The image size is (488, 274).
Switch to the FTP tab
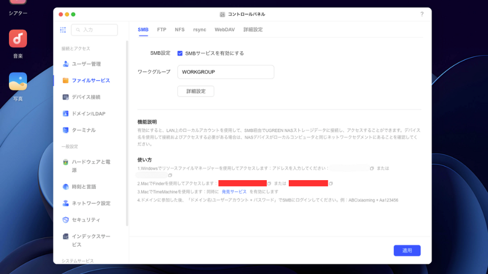pos(162,30)
